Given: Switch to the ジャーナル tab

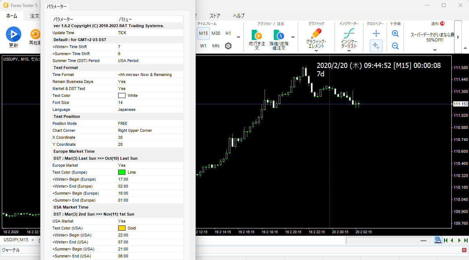Looking at the screenshot, I should (x=11, y=250).
